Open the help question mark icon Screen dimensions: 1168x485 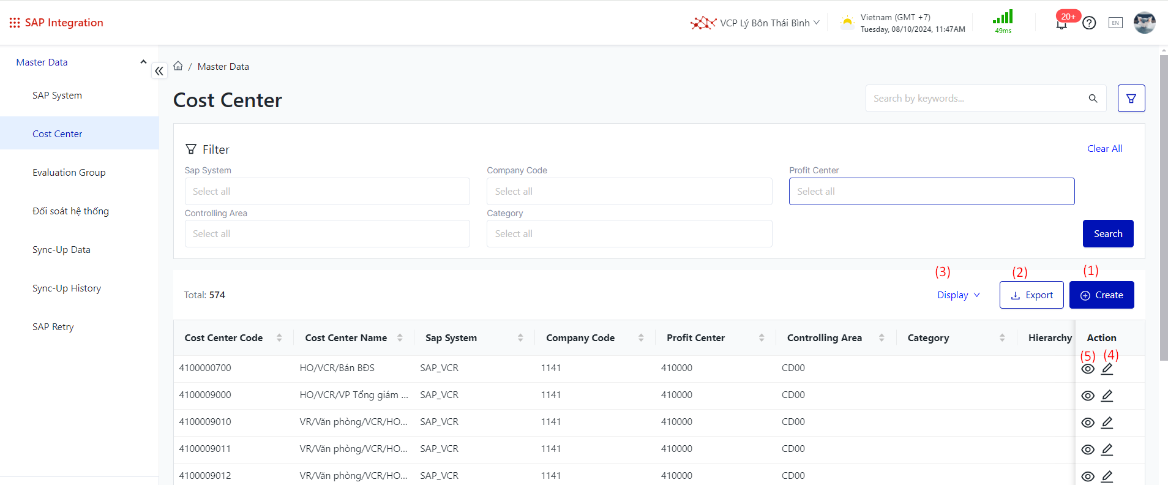click(x=1089, y=23)
